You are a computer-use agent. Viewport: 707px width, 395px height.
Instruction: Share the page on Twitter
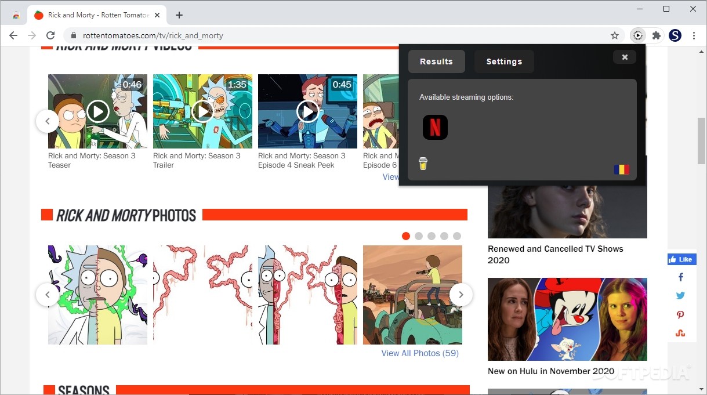[681, 295]
